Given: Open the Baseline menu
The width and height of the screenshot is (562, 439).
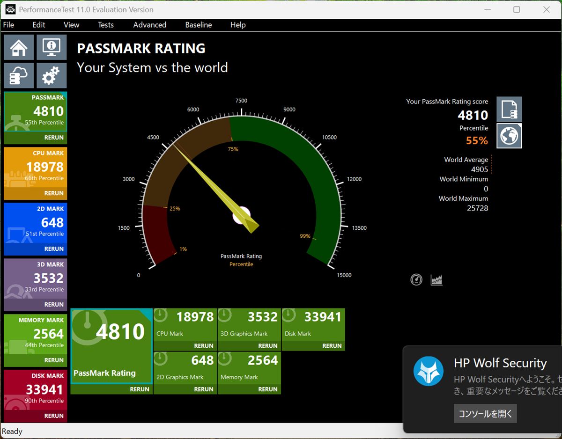Looking at the screenshot, I should (198, 25).
